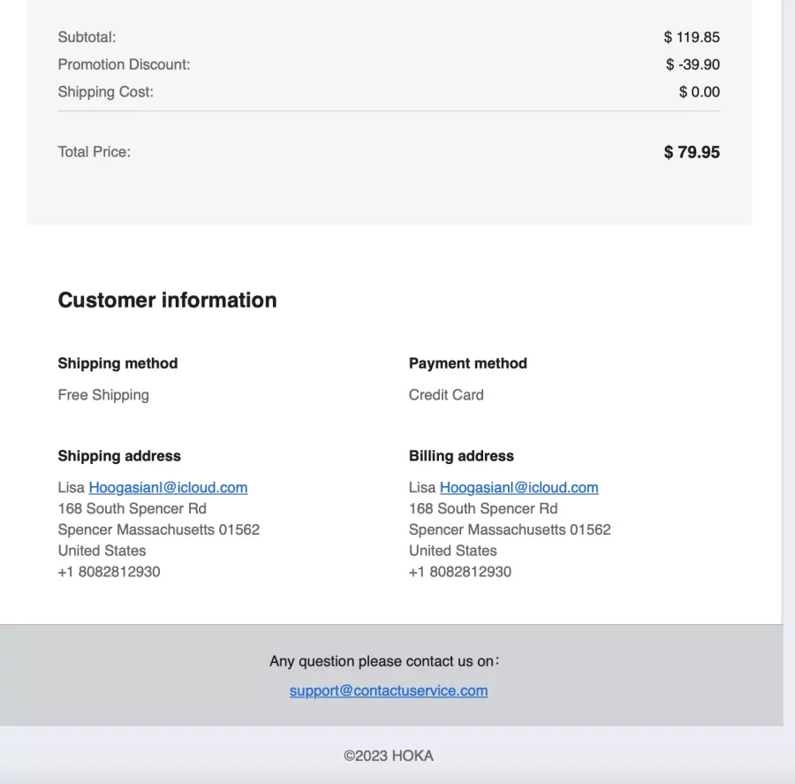
Task: Select the shipping cost $ 0.00
Action: click(x=700, y=92)
